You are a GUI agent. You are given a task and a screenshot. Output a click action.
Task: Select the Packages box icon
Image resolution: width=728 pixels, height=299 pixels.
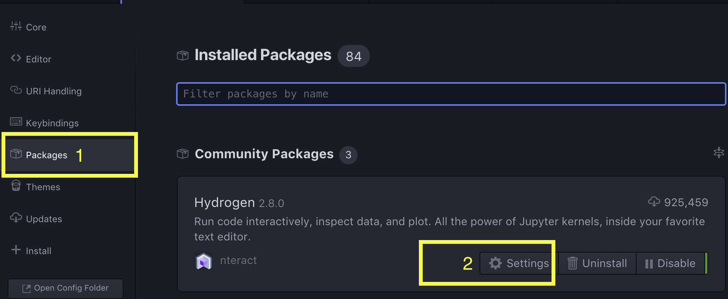click(16, 154)
